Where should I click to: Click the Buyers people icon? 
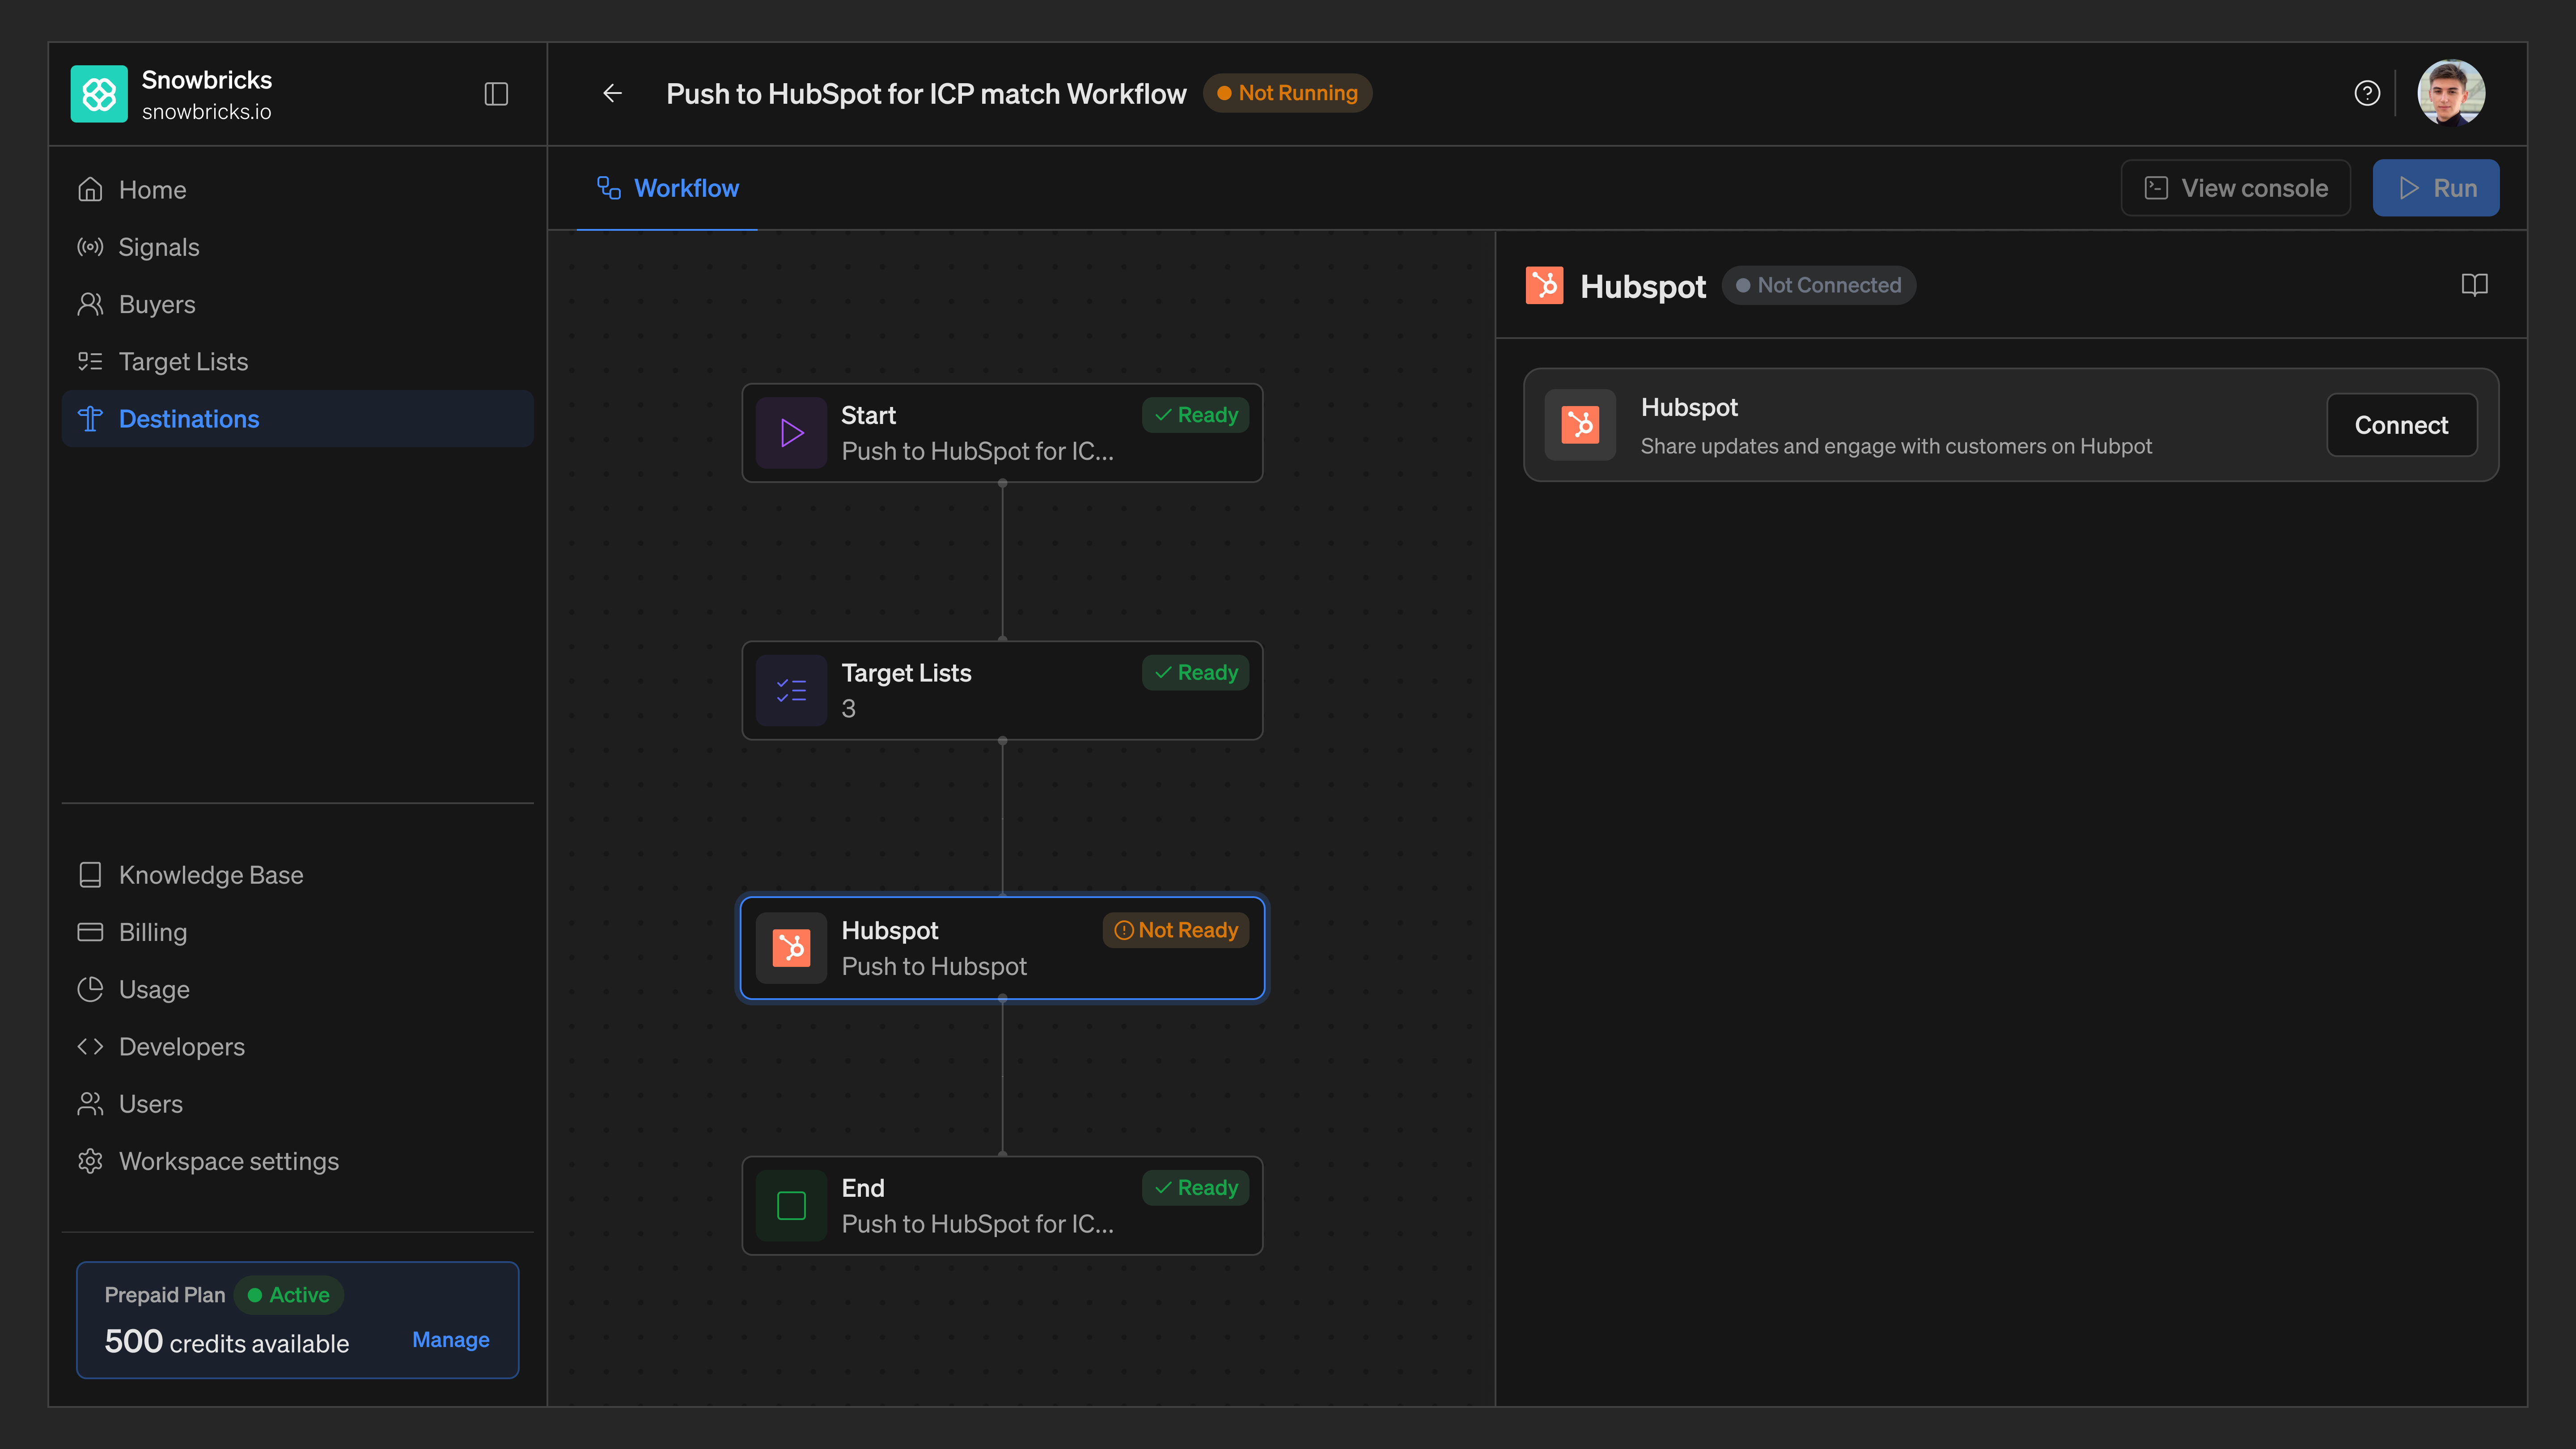click(90, 304)
